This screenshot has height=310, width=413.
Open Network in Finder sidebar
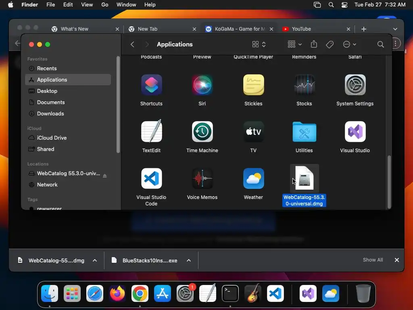click(x=68, y=185)
